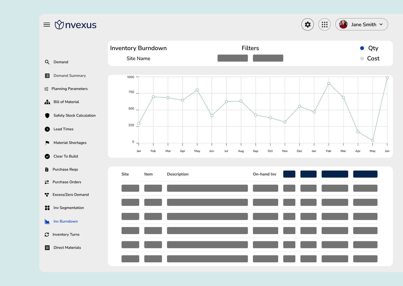Open settings gear icon
Viewport: 403px width, 286px height.
308,25
